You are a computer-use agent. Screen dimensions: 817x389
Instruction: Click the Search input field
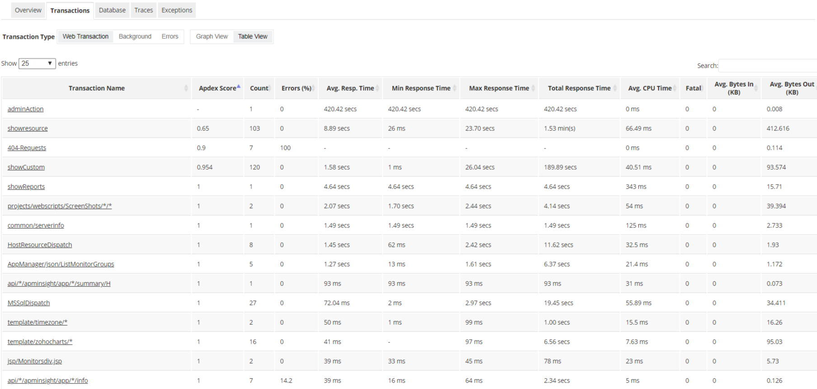pos(767,66)
